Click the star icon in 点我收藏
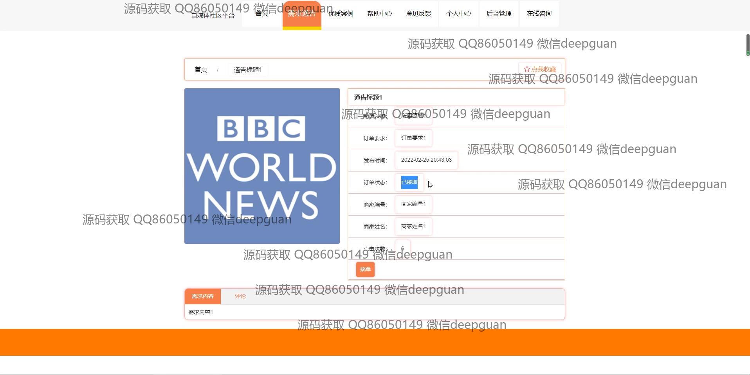The height and width of the screenshot is (375, 750). pyautogui.click(x=527, y=69)
